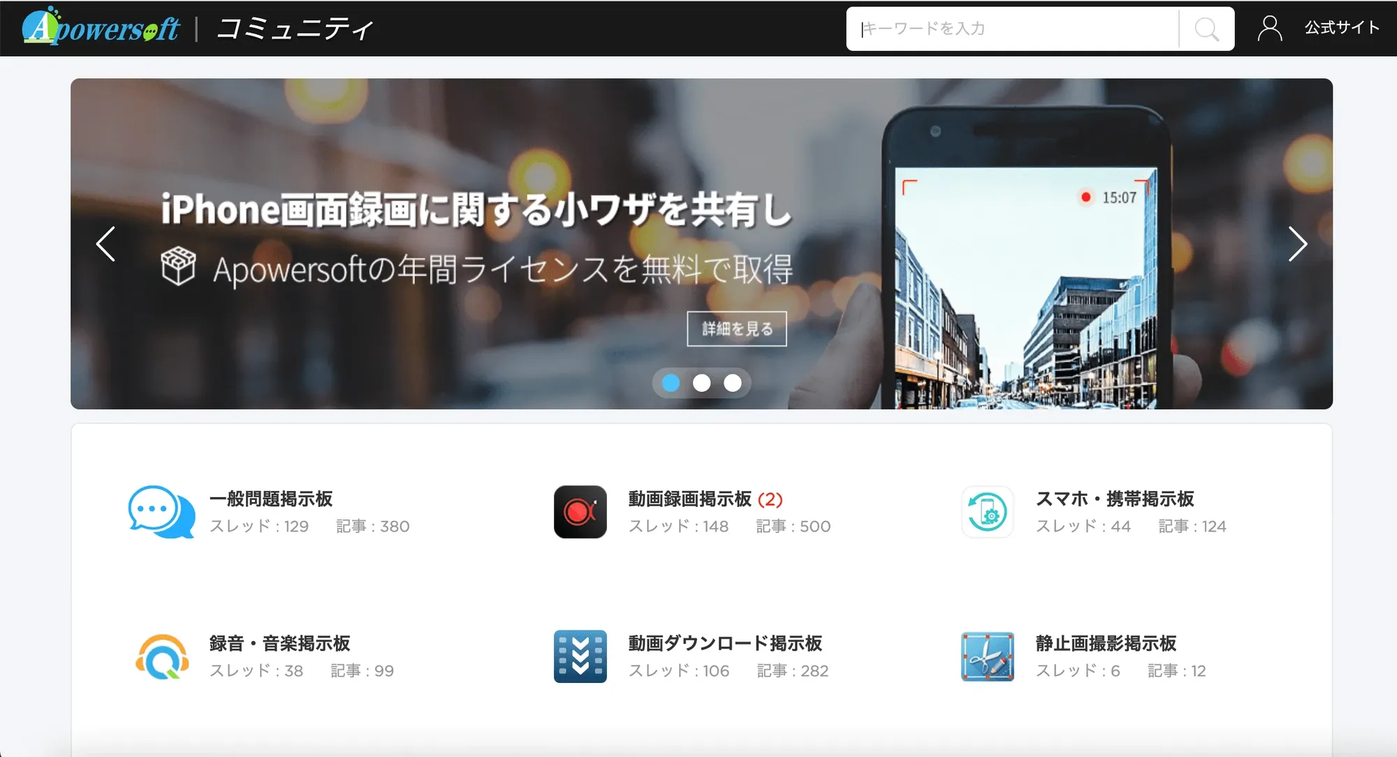This screenshot has height=757, width=1397.
Task: Click the phone image in banner
Action: point(1025,258)
